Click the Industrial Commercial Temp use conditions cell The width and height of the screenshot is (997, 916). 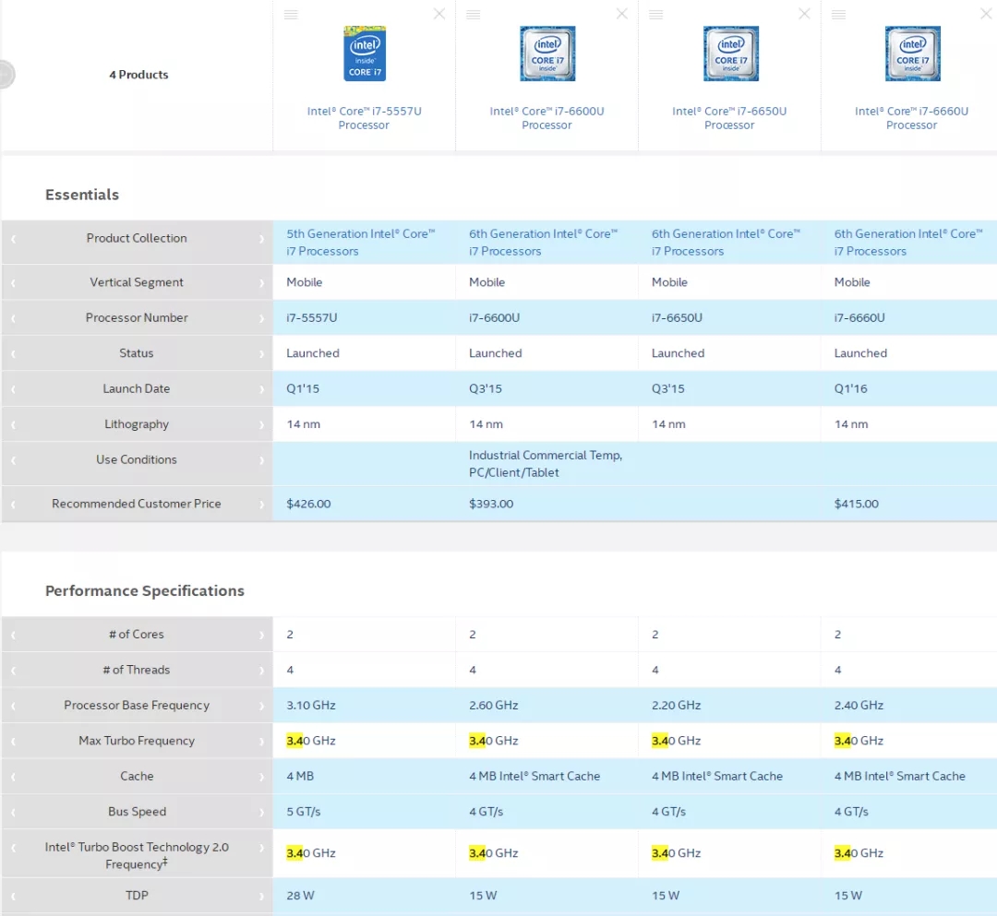[546, 464]
